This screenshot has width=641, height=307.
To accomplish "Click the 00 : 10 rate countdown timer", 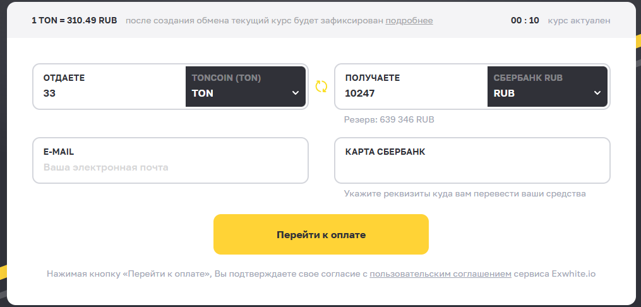I will point(525,20).
